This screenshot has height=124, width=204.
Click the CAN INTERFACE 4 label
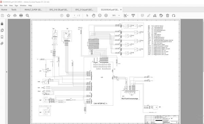pyautogui.click(x=100, y=104)
